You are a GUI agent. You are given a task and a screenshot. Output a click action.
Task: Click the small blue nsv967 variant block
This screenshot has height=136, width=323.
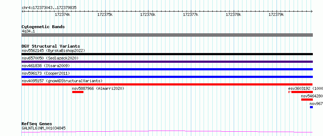tap(311, 107)
